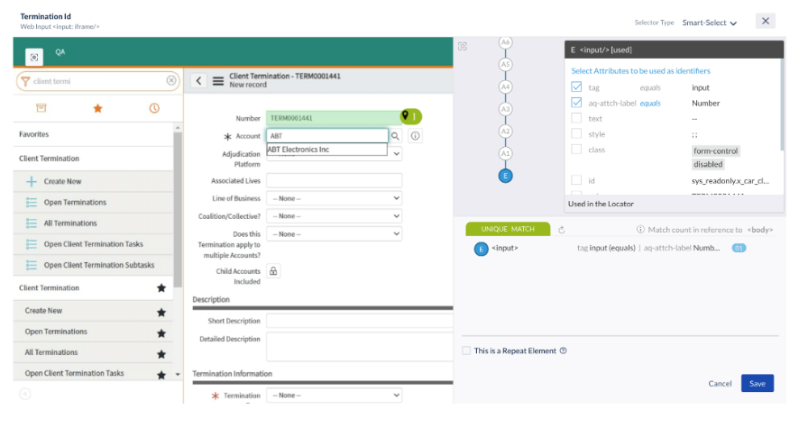This screenshot has height=428, width=799.
Task: Uncheck the tag attribute checkbox
Action: 576,87
